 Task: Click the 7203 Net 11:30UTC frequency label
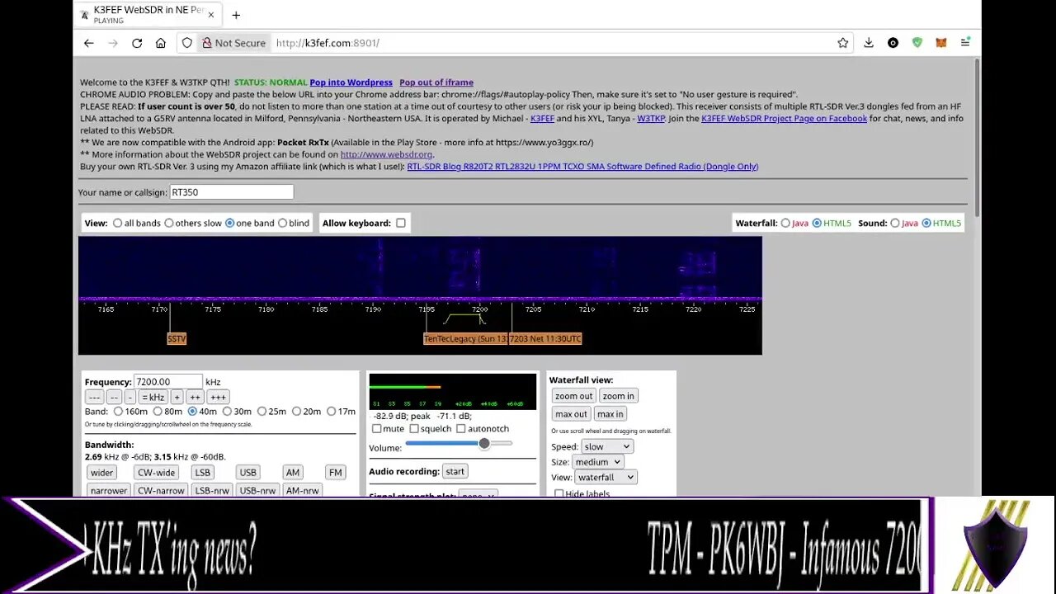[545, 339]
